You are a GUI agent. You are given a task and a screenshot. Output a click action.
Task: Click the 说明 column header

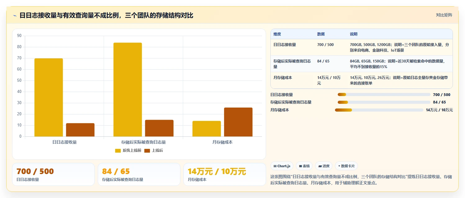[354, 34]
